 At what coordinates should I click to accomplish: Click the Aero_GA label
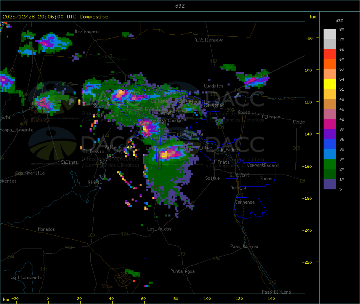[239, 188]
